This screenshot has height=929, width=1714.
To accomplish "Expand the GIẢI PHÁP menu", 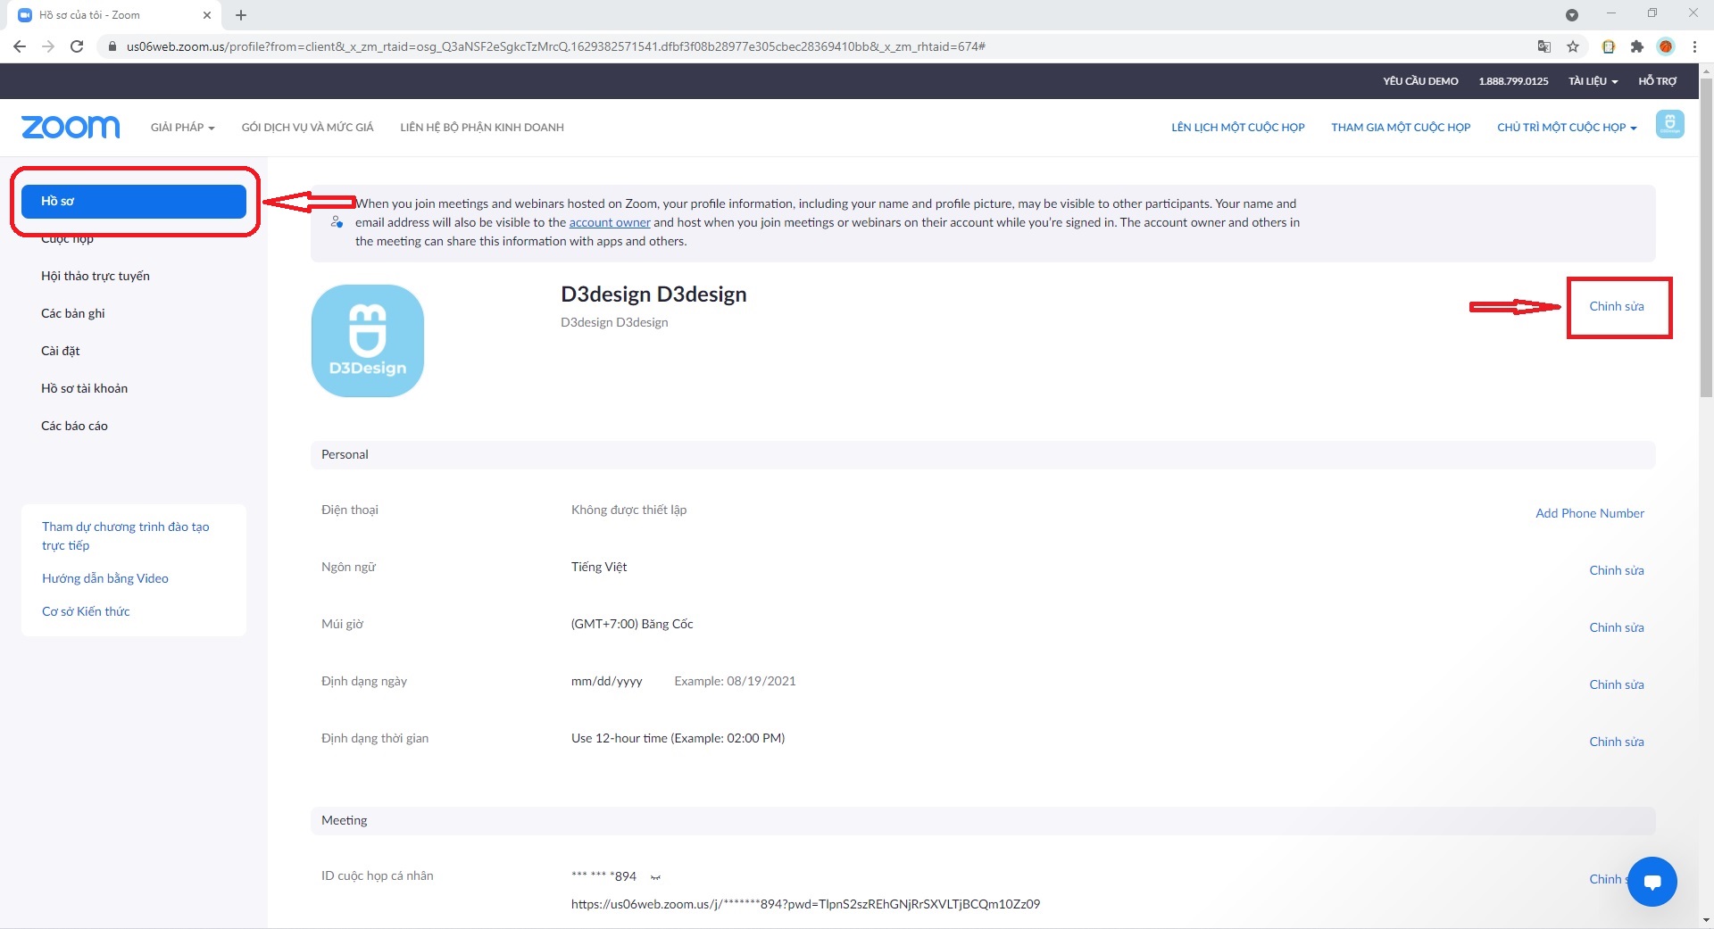I will [183, 128].
